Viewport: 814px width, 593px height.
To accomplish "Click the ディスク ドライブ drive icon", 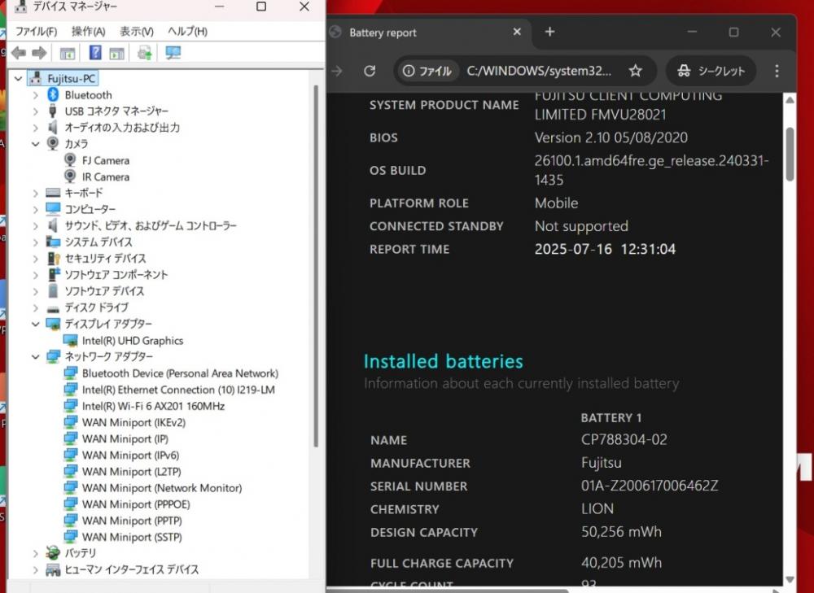I will (x=53, y=308).
